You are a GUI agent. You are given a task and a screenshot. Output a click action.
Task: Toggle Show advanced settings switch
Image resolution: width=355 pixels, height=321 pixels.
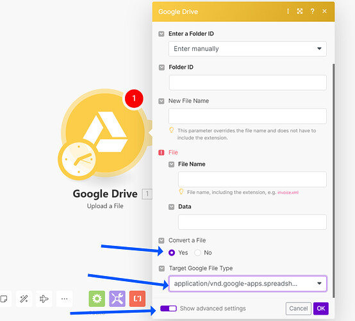point(169,309)
